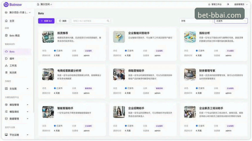This screenshot has height=141, width=252.
Task: Click the 企业智能问答助手 card title
Action: coord(139,33)
